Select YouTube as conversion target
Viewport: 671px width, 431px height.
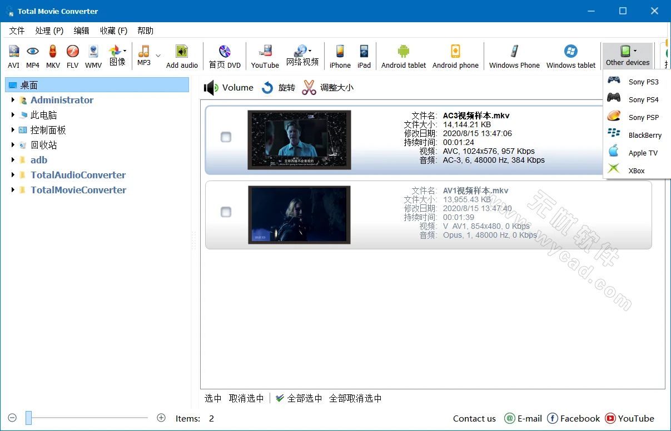coord(265,56)
